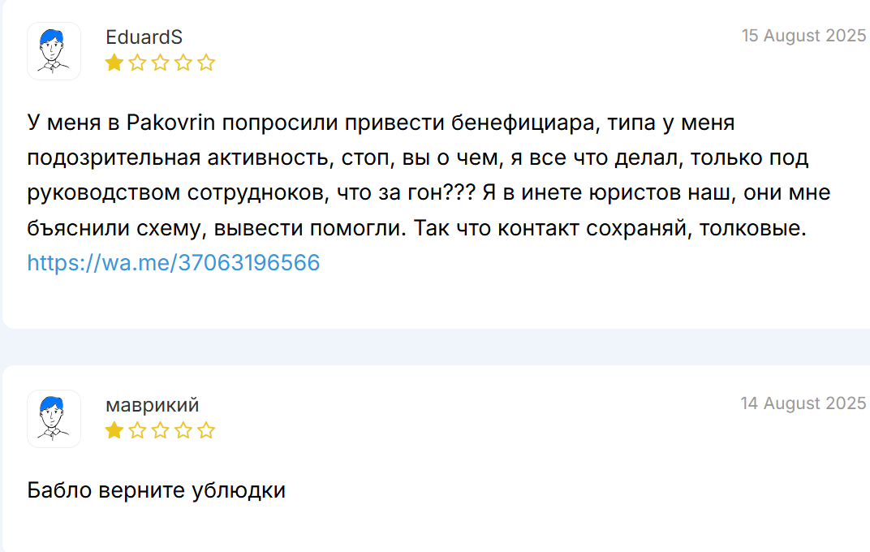
Task: Click the fourth empty star of EduardS's rating
Action: (x=183, y=62)
